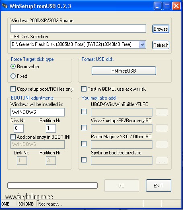This screenshot has width=183, height=210.
Task: Click the 'Format USB disk' label
Action: click(x=97, y=59)
